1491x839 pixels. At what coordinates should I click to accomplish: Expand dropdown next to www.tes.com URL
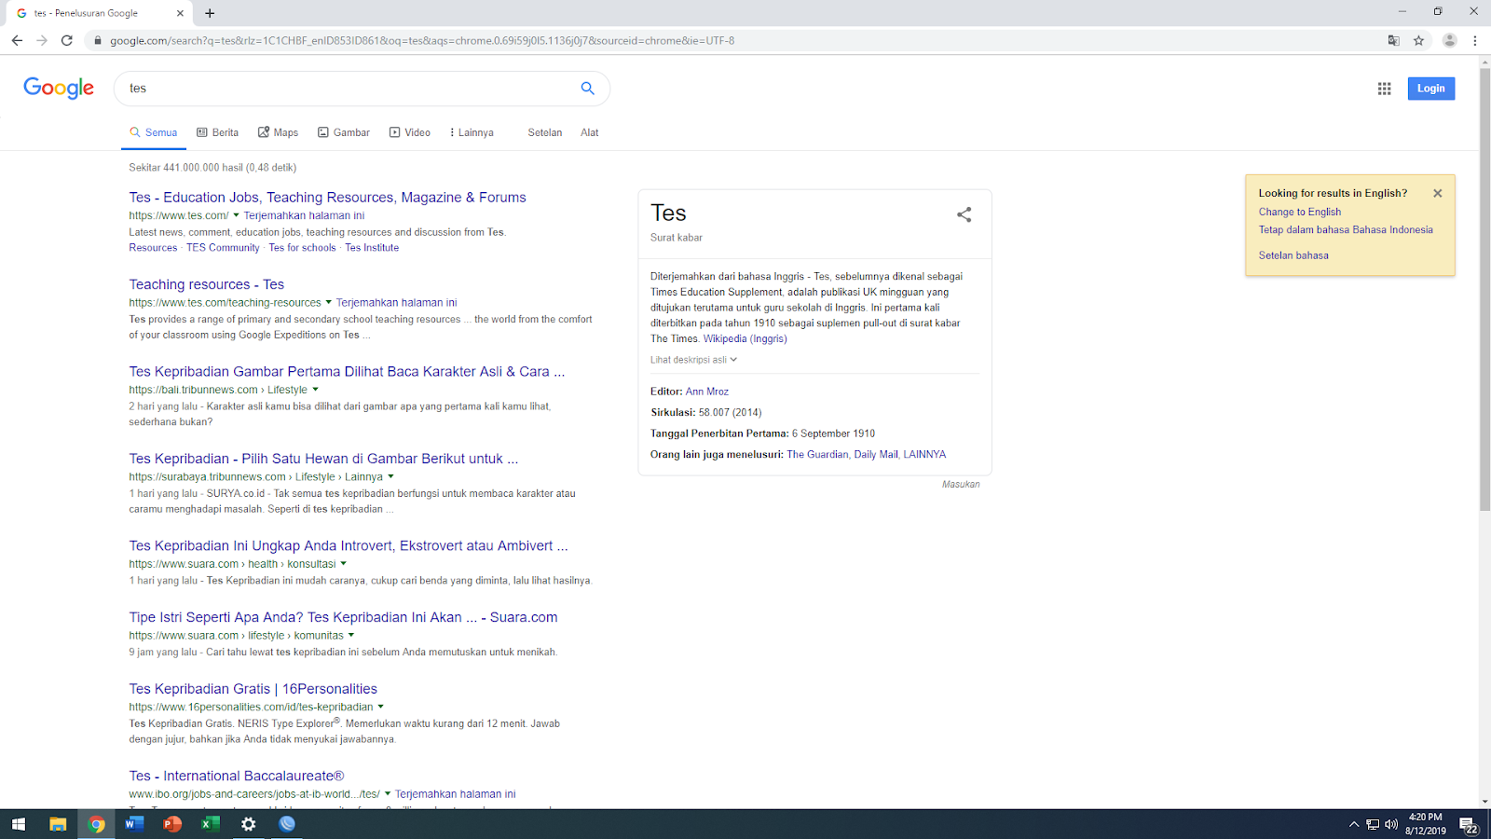point(236,215)
